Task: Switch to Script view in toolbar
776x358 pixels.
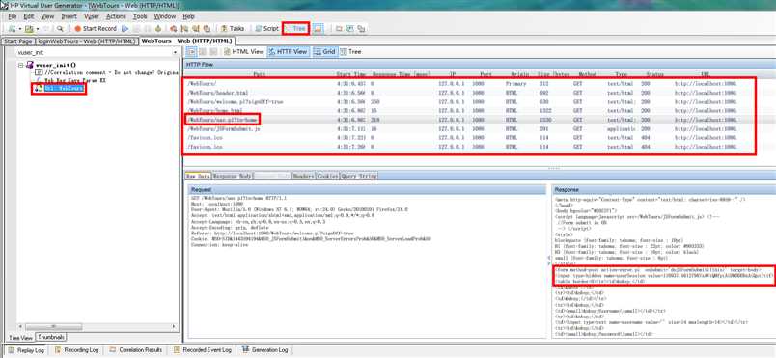Action: point(266,29)
